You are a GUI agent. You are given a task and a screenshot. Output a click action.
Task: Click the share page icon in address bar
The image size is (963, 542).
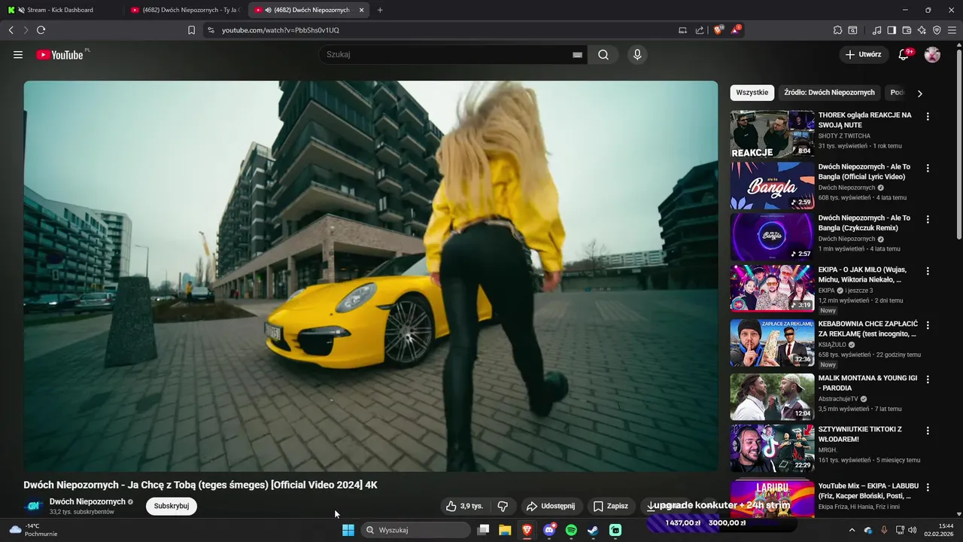click(700, 30)
